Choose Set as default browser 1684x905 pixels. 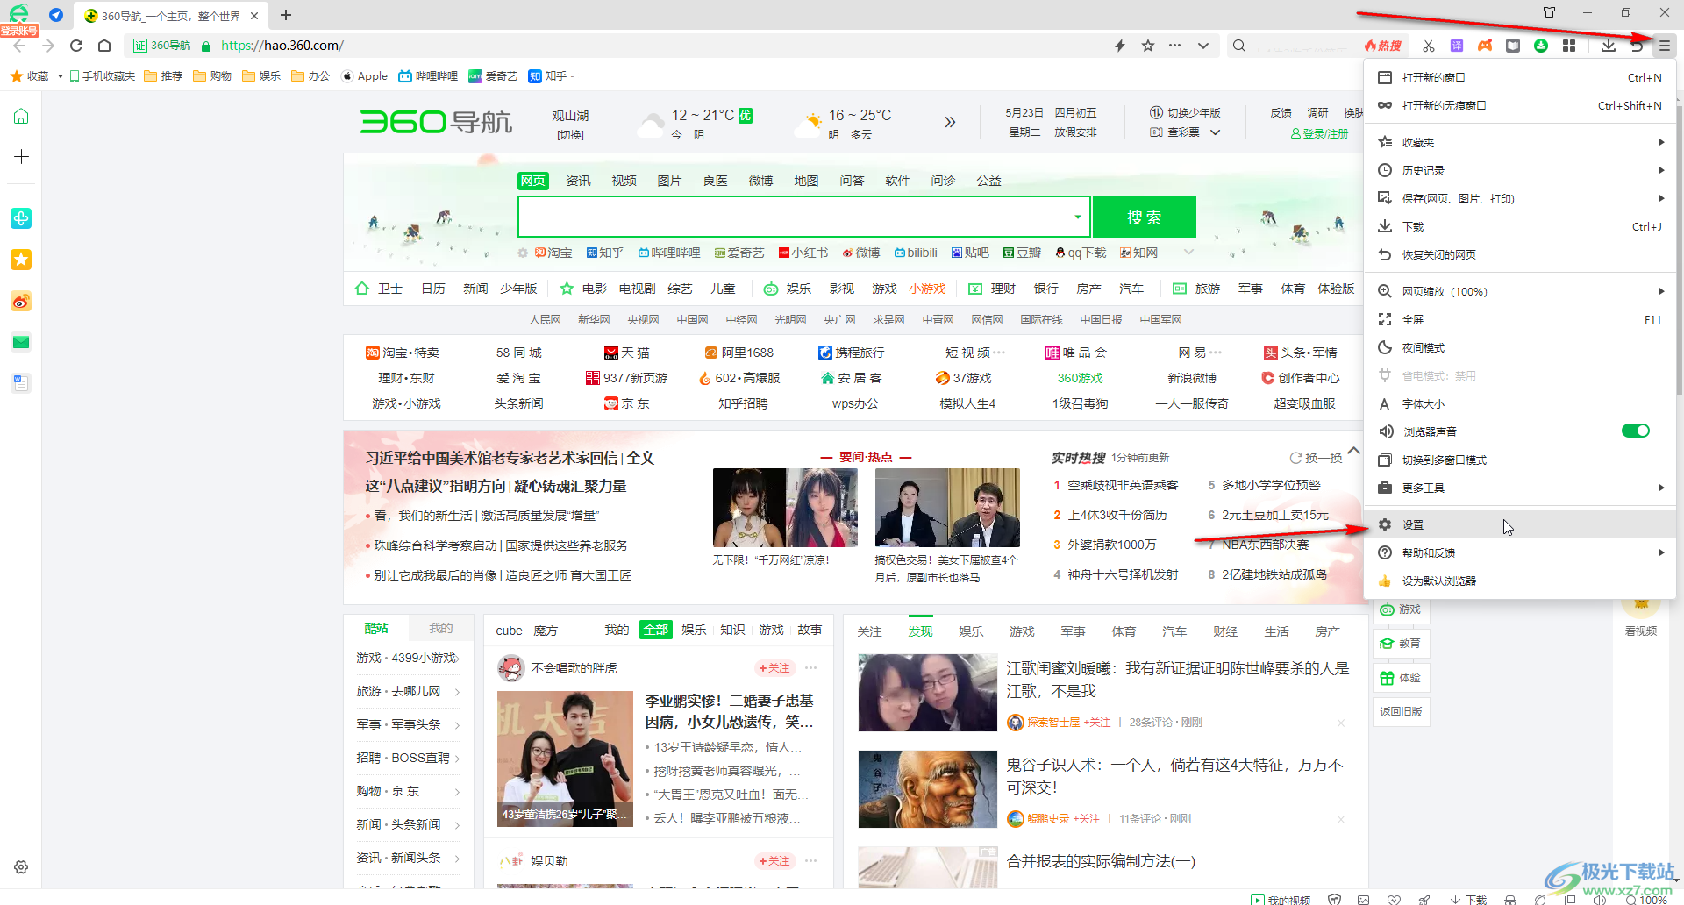[1520, 581]
